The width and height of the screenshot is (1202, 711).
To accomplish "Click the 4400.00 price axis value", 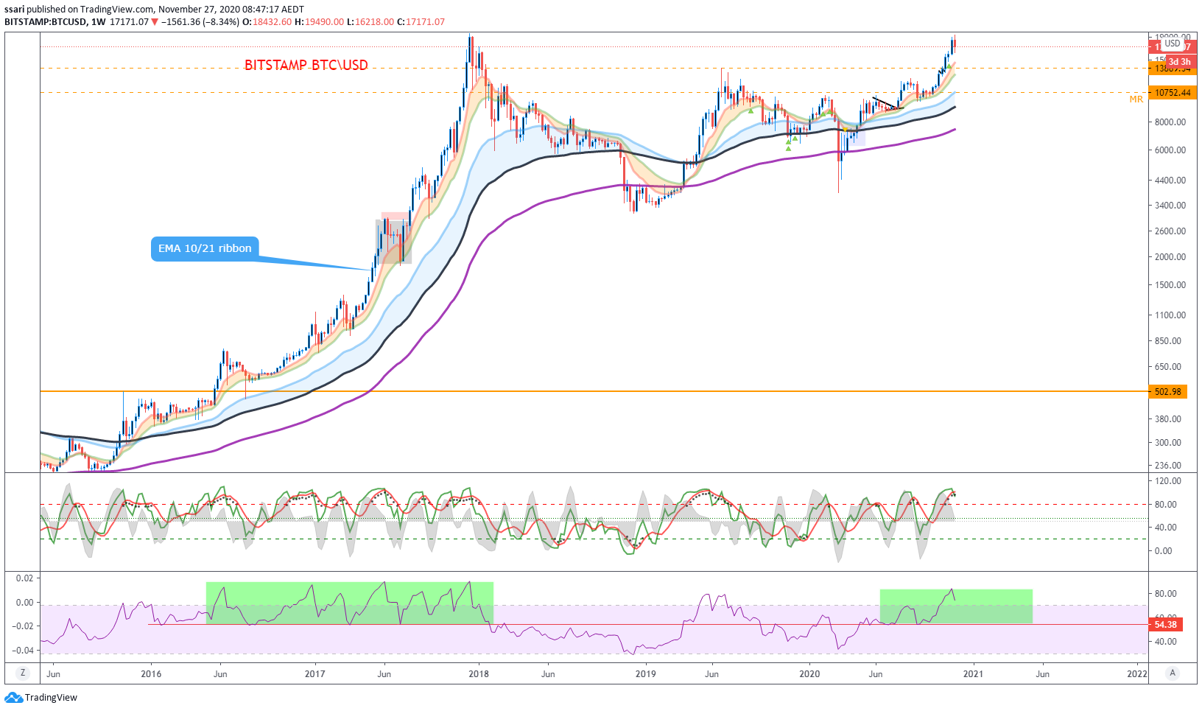I will click(1170, 181).
